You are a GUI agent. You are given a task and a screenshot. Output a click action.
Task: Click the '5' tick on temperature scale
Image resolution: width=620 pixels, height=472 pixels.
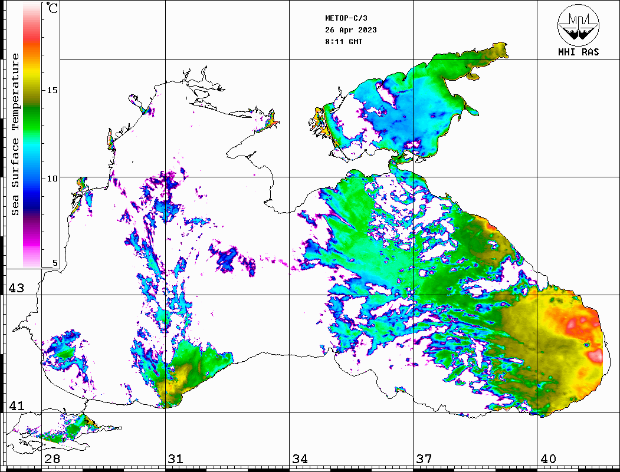coord(55,263)
